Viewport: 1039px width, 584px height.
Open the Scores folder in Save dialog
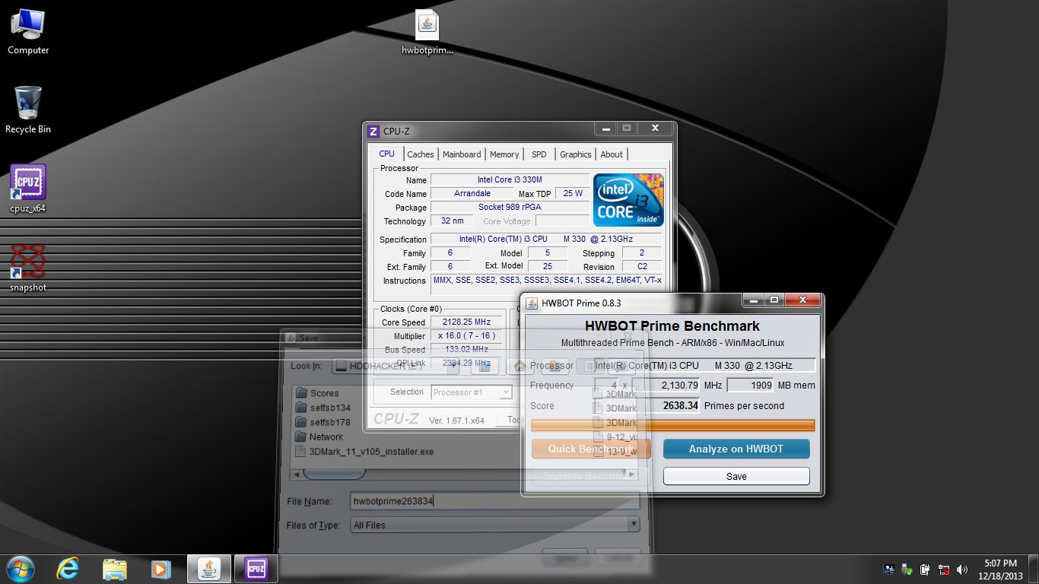(317, 393)
